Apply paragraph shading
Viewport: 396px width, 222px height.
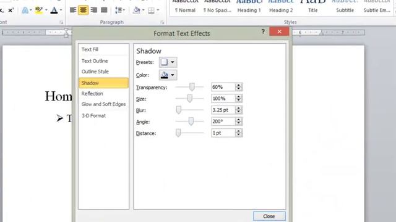tap(136, 10)
